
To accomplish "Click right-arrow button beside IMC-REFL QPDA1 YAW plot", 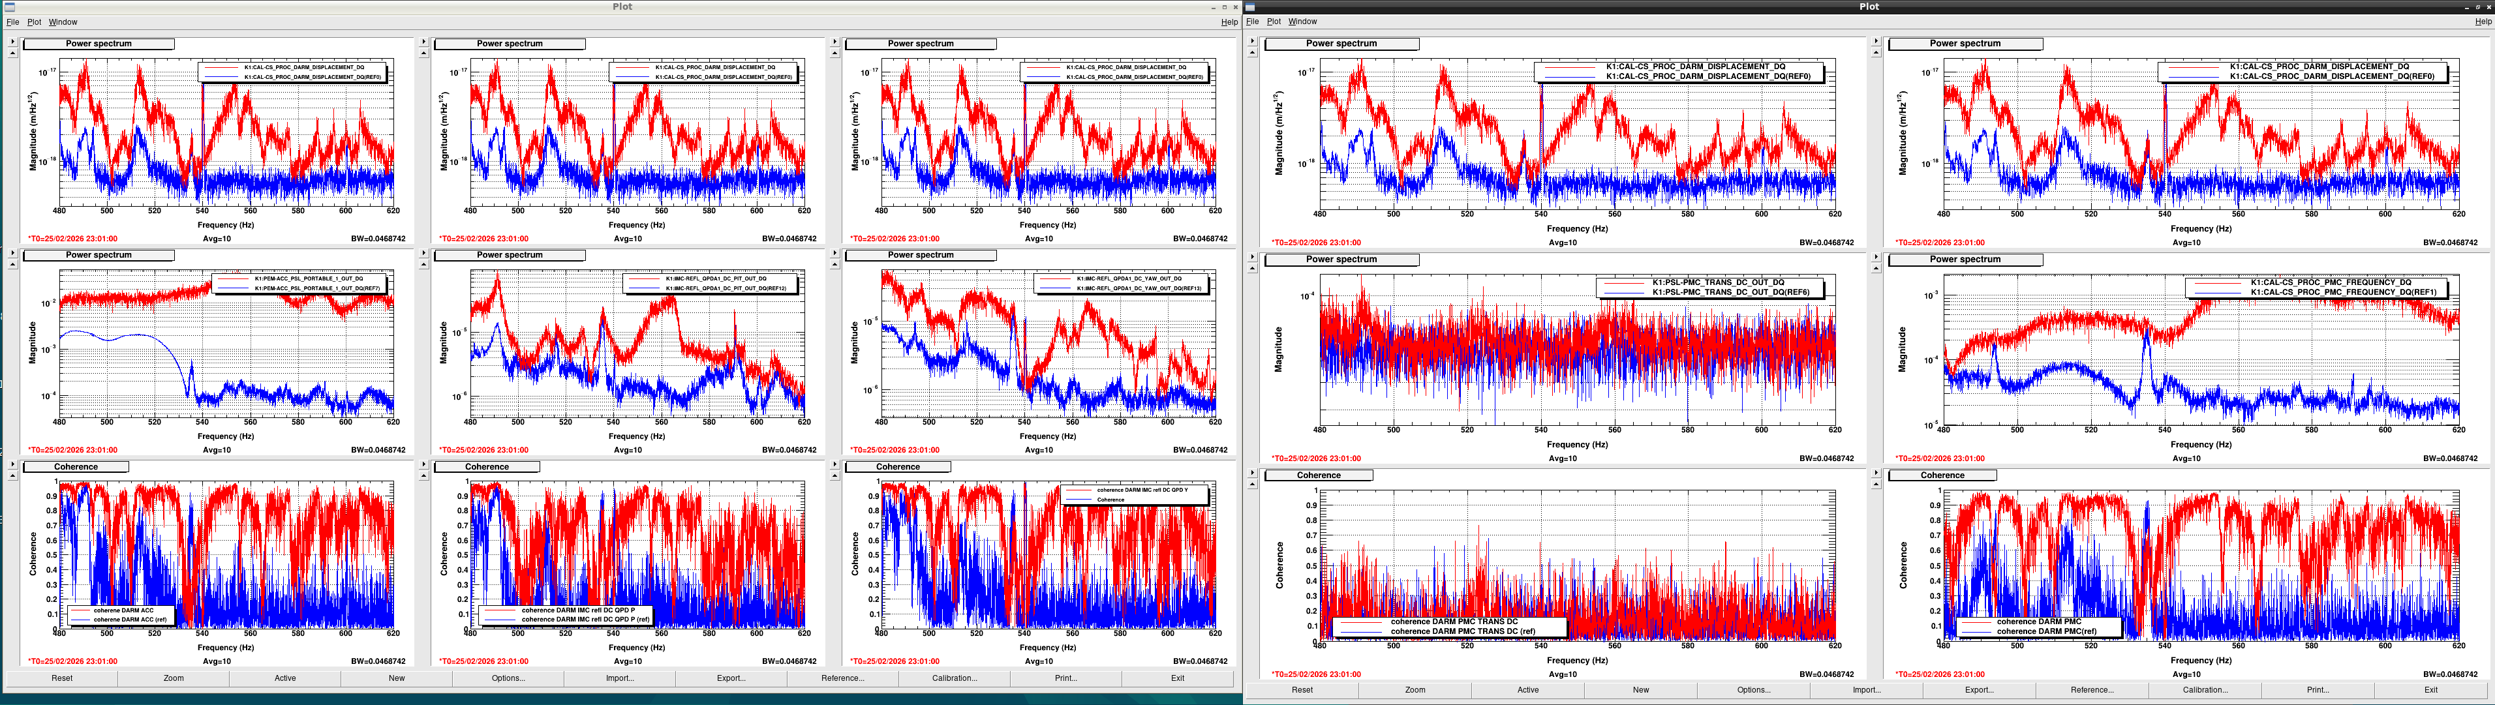I will click(835, 254).
